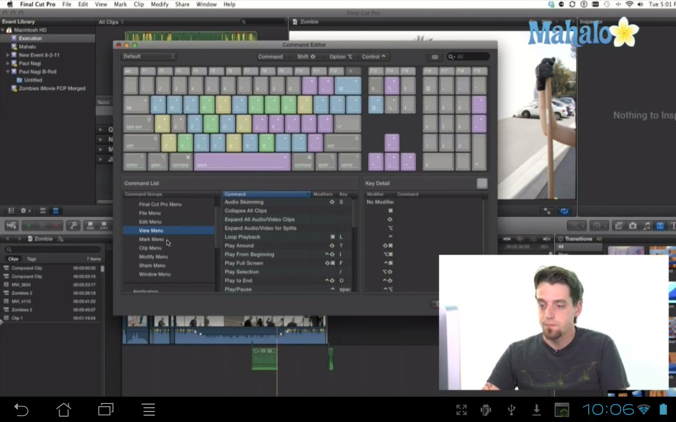Screen dimensions: 676x422
Task: Open the Share menu in the menu bar
Action: tap(182, 4)
